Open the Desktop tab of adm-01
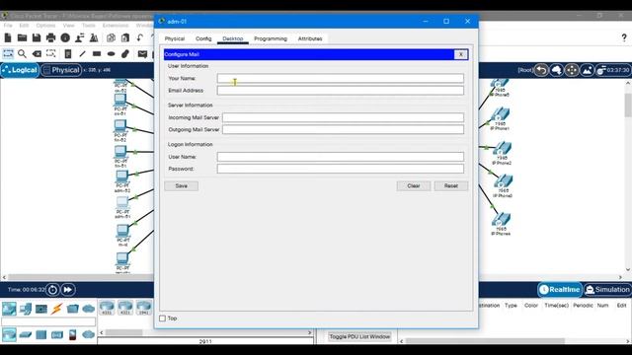Screen dimensions: 632x355 (x=233, y=38)
